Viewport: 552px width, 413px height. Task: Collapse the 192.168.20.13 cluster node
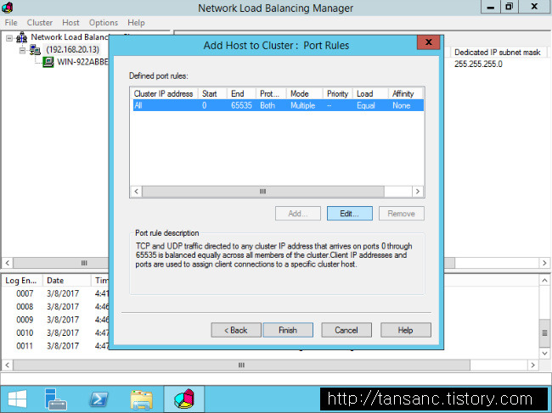click(x=22, y=50)
